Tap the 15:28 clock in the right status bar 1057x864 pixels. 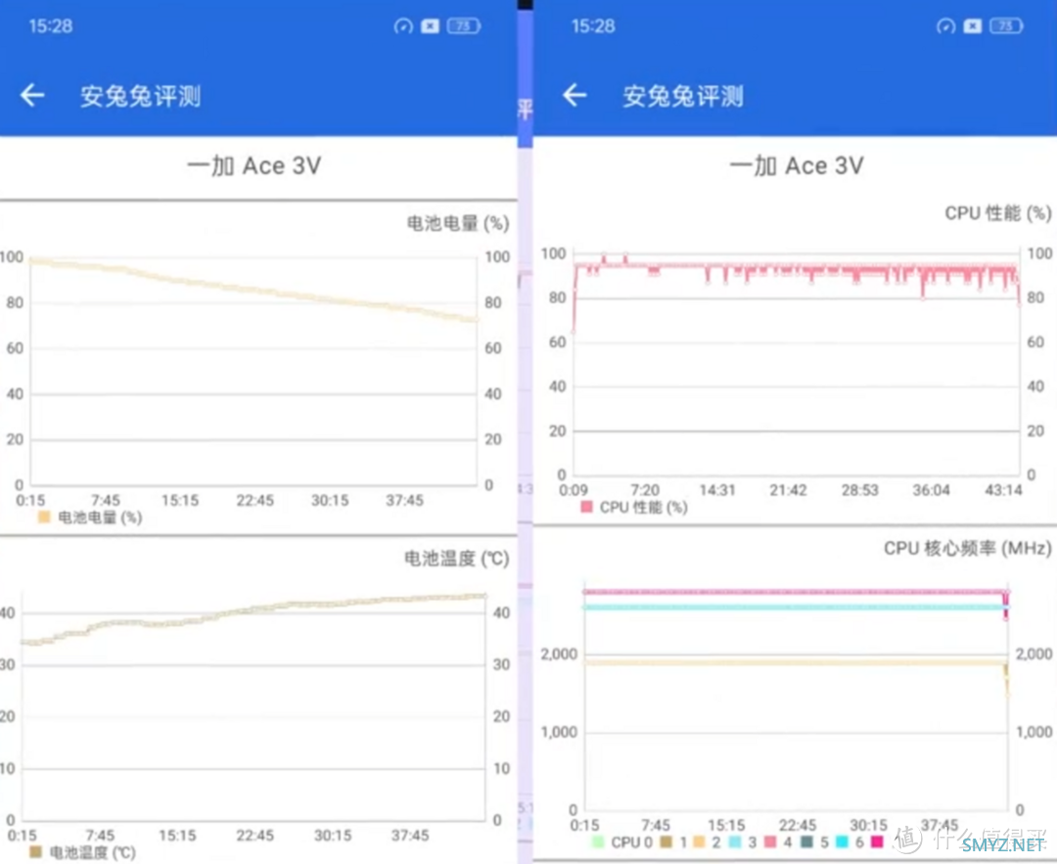coord(593,26)
